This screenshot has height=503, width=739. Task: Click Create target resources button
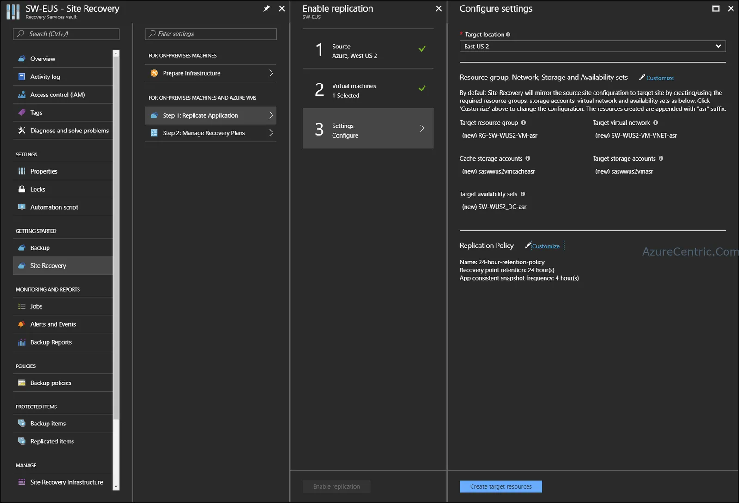501,486
